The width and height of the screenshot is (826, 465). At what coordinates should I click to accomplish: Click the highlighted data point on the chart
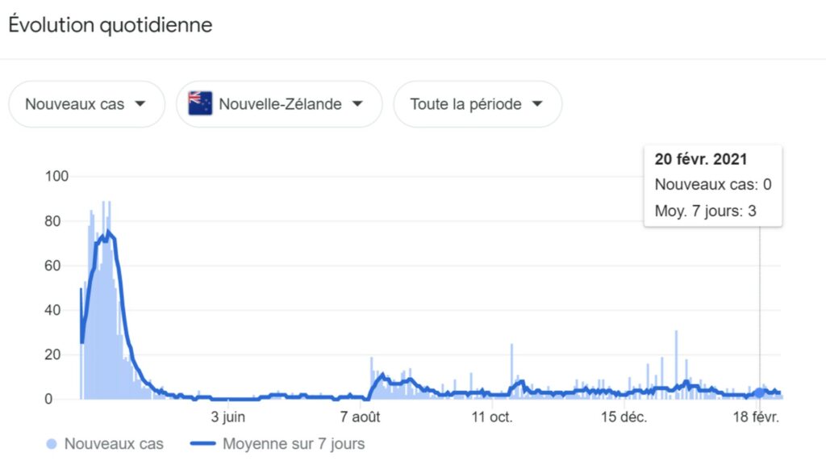tap(759, 393)
